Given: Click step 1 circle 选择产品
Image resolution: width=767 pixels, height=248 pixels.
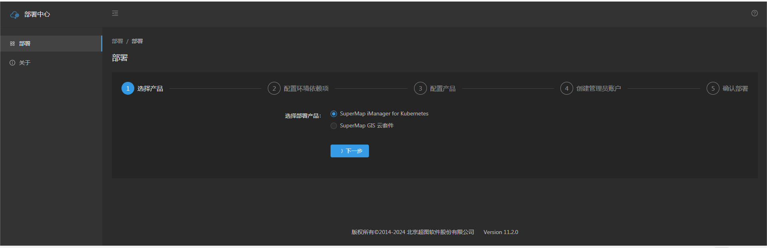Looking at the screenshot, I should click(x=128, y=88).
